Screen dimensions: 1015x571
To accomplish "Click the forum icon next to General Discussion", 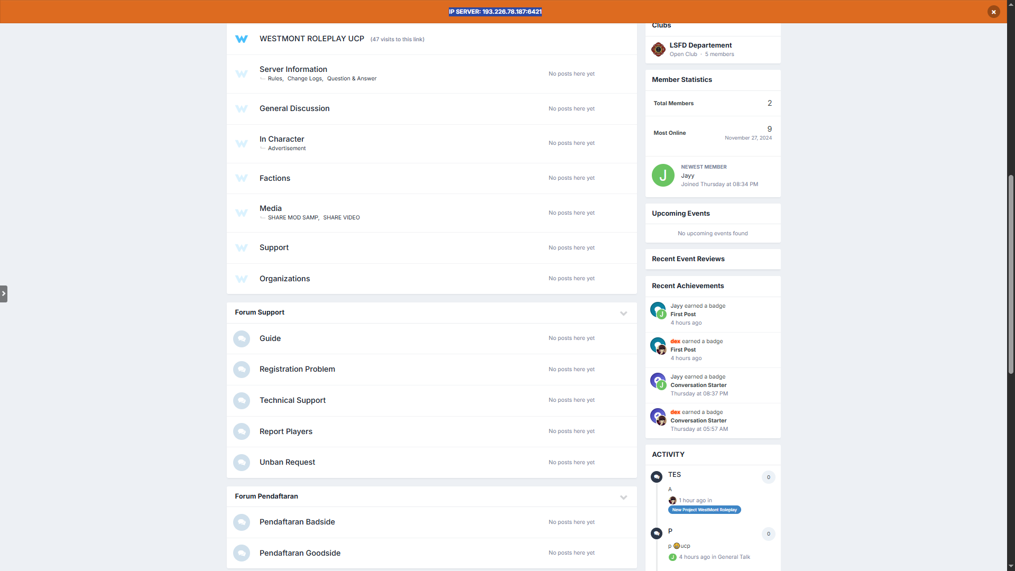I will click(x=242, y=109).
